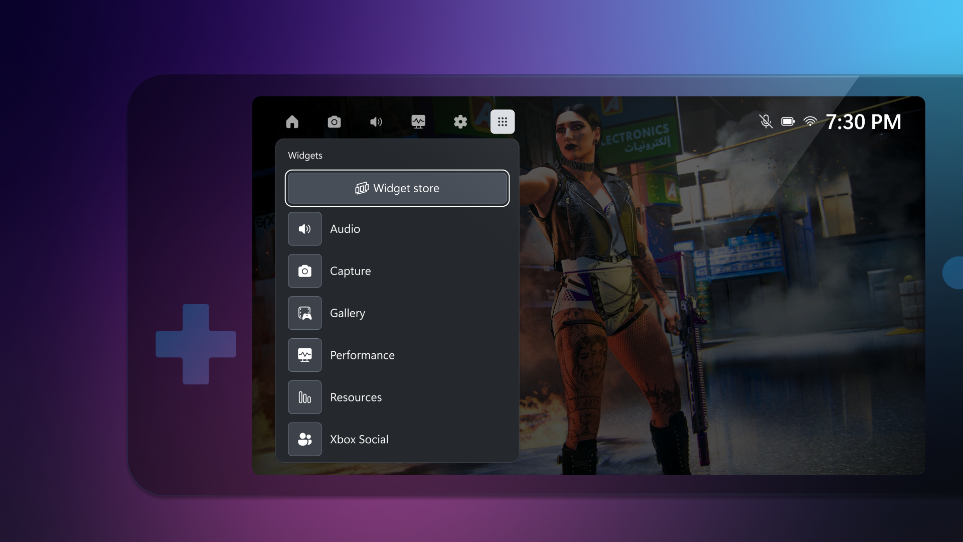Screen dimensions: 963x542
Task: Toggle Wi-Fi connection status
Action: click(x=810, y=122)
